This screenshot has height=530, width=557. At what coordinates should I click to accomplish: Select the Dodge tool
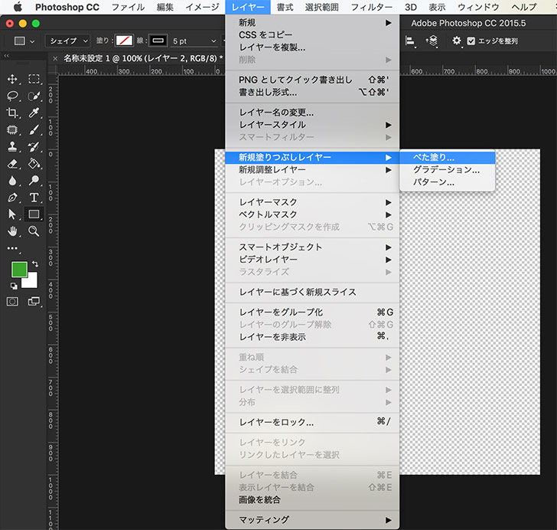coord(34,181)
